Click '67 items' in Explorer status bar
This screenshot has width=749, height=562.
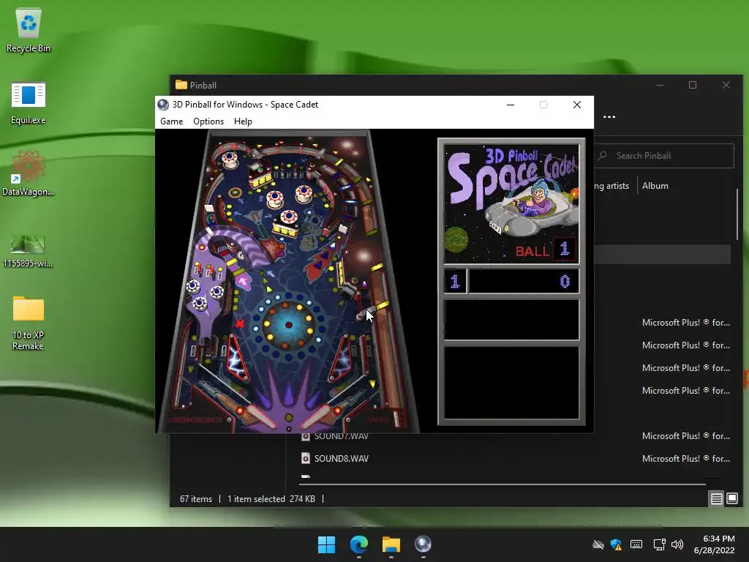[x=196, y=499]
